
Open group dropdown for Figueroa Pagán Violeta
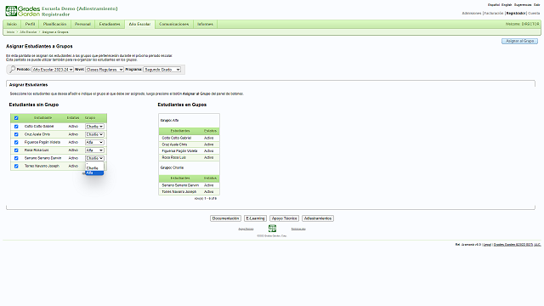click(94, 142)
